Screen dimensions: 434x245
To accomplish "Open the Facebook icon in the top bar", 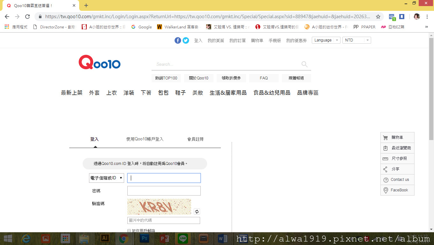I will (x=178, y=41).
